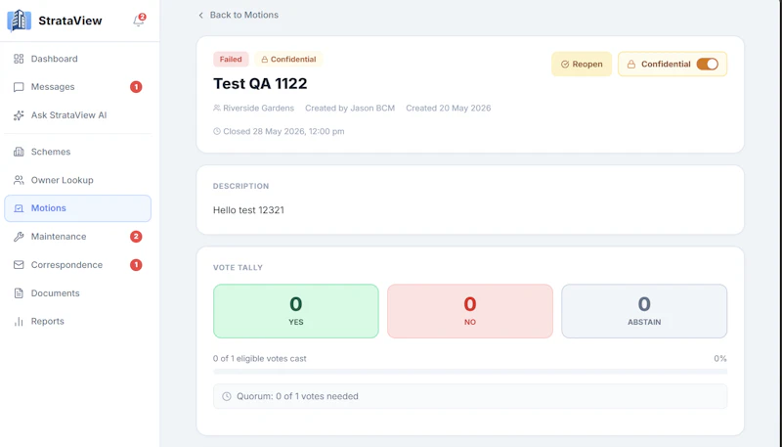
Task: Click the DESCRIPTION heading
Action: (240, 186)
